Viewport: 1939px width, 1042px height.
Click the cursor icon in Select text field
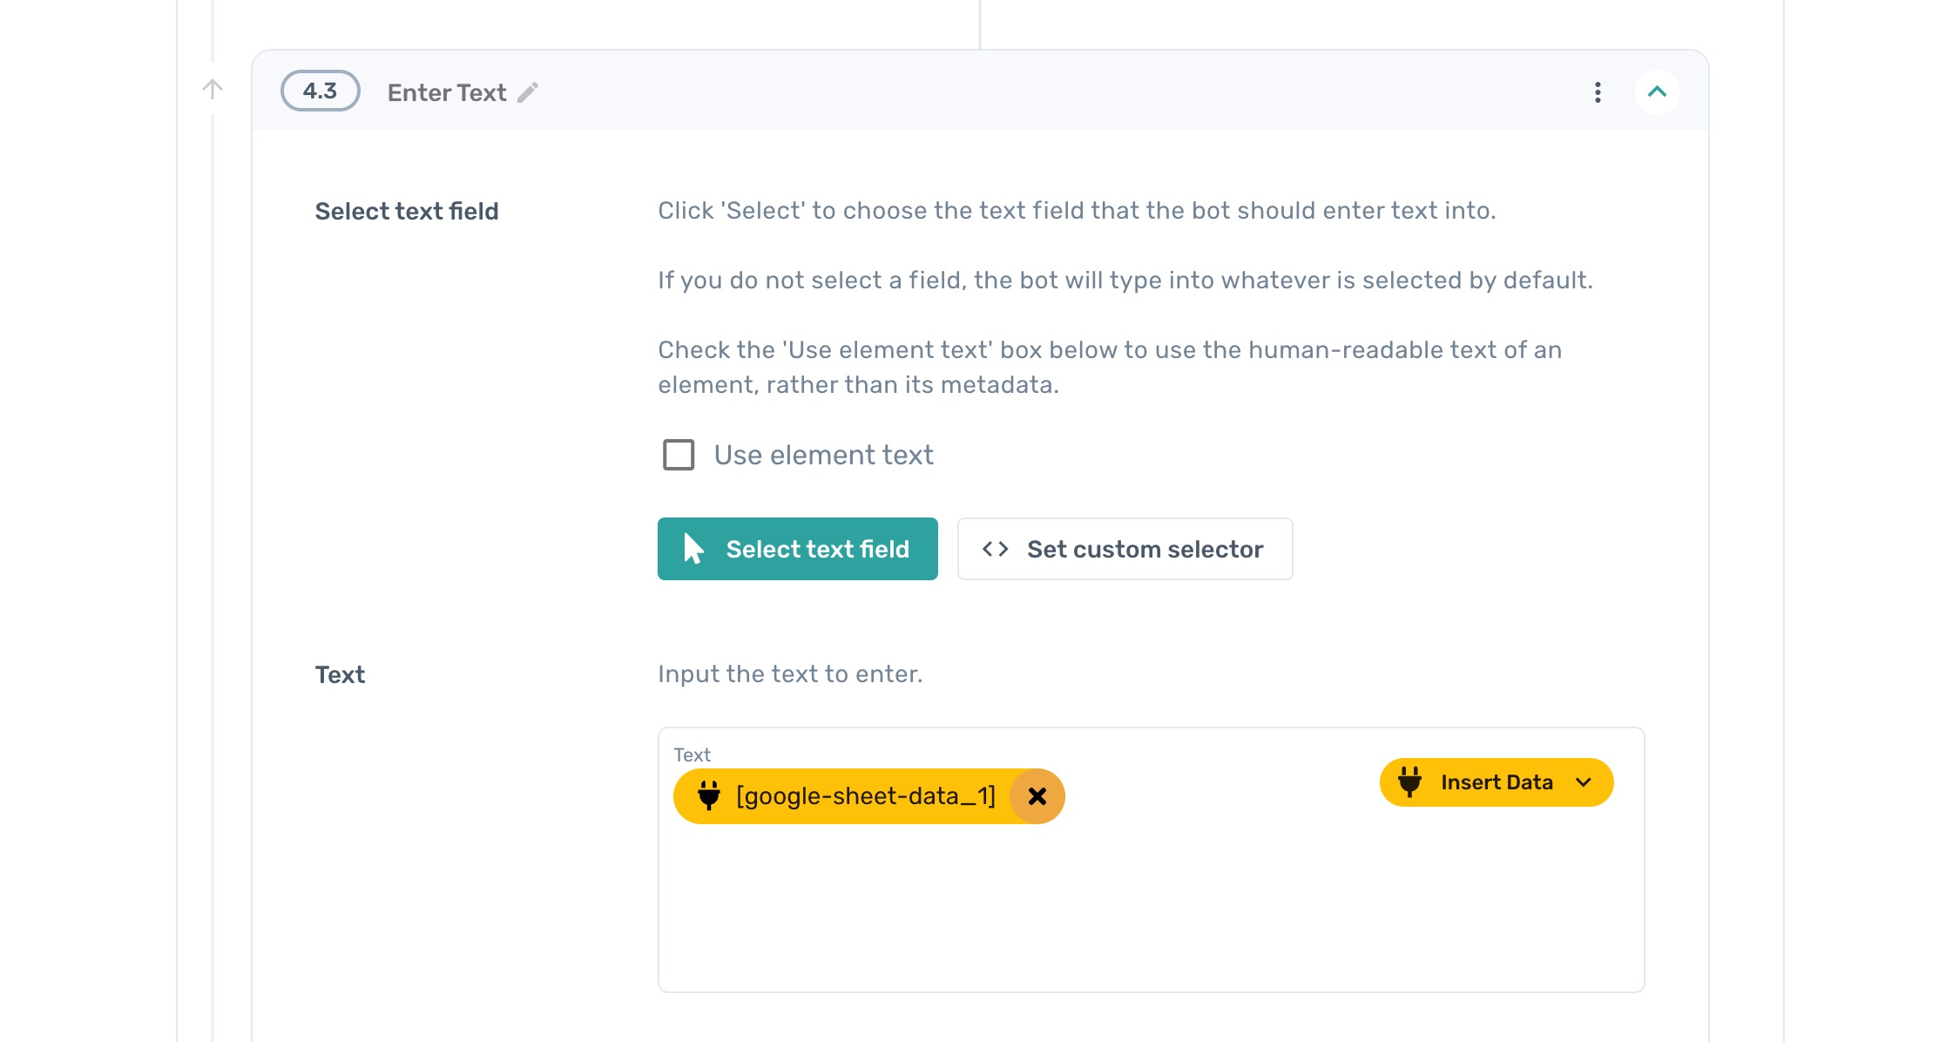click(x=693, y=549)
